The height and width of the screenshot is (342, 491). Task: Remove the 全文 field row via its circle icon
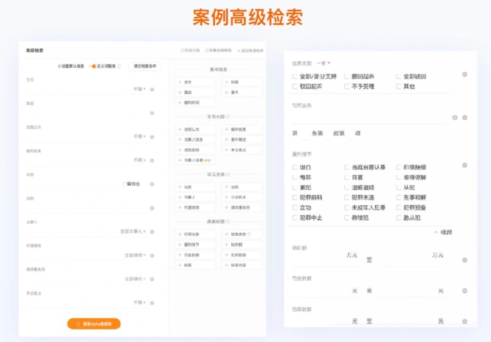(152, 89)
